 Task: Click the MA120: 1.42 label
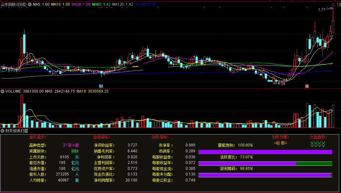pos(123,4)
